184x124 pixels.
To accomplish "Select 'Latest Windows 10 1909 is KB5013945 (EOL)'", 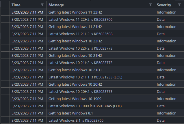I will tap(85, 106).
